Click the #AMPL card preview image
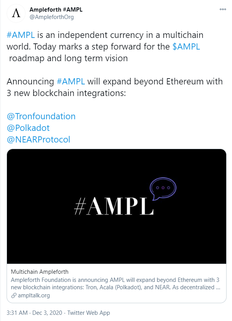Viewport: 232px width, 321px height. (117, 206)
